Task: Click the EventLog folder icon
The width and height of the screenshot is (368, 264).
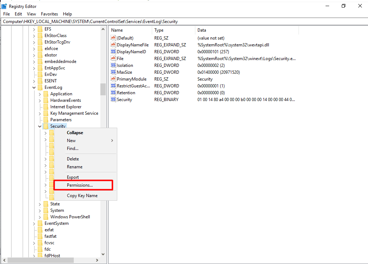Action: [x=40, y=87]
